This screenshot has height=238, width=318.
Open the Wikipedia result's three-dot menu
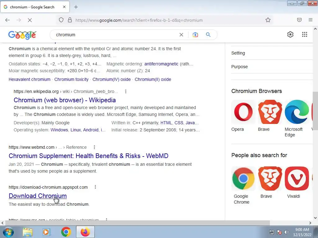(126, 91)
